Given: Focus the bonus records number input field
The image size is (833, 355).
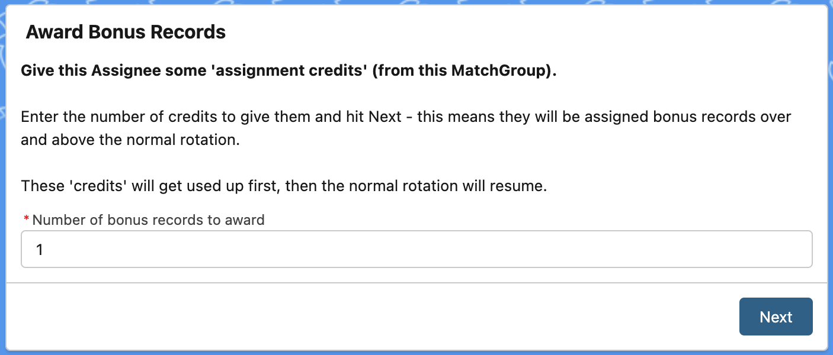Looking at the screenshot, I should click(416, 249).
